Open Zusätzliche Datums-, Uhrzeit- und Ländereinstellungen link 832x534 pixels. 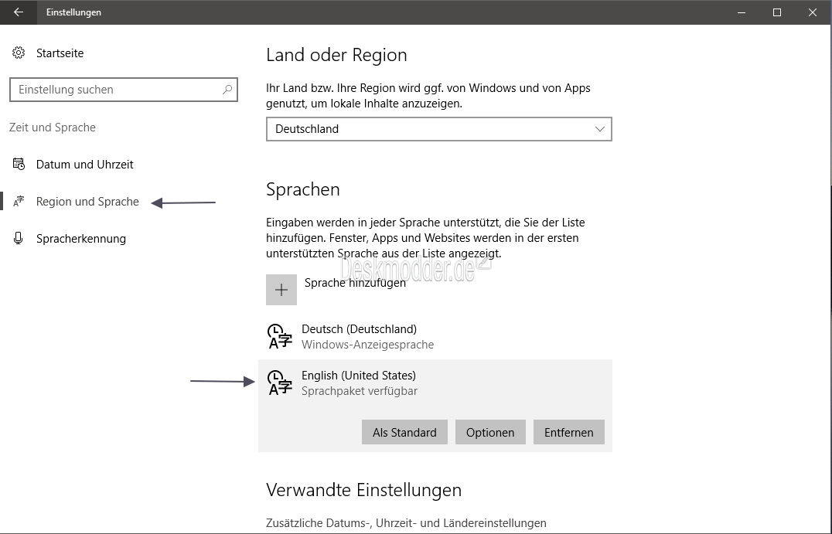point(406,523)
